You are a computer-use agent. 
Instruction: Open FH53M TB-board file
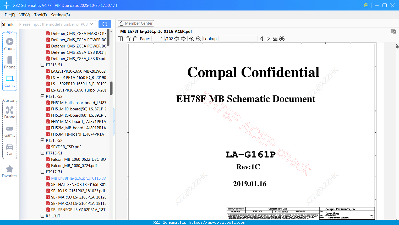[x=79, y=134]
